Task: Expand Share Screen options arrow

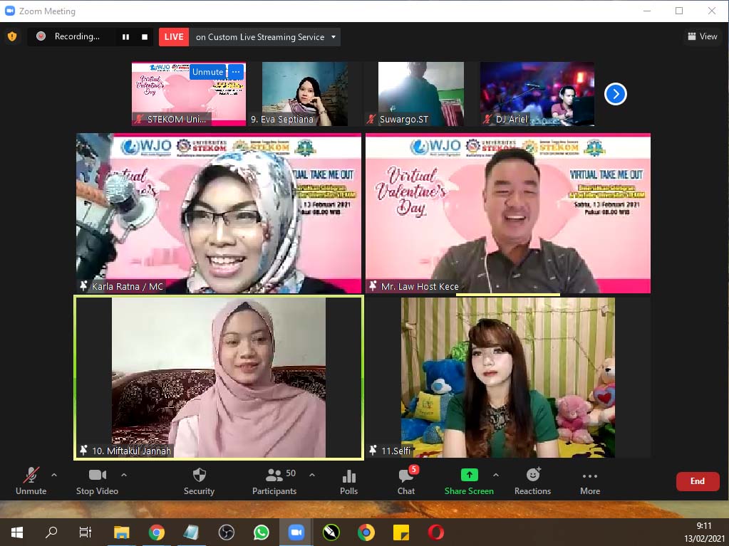Action: pos(495,475)
